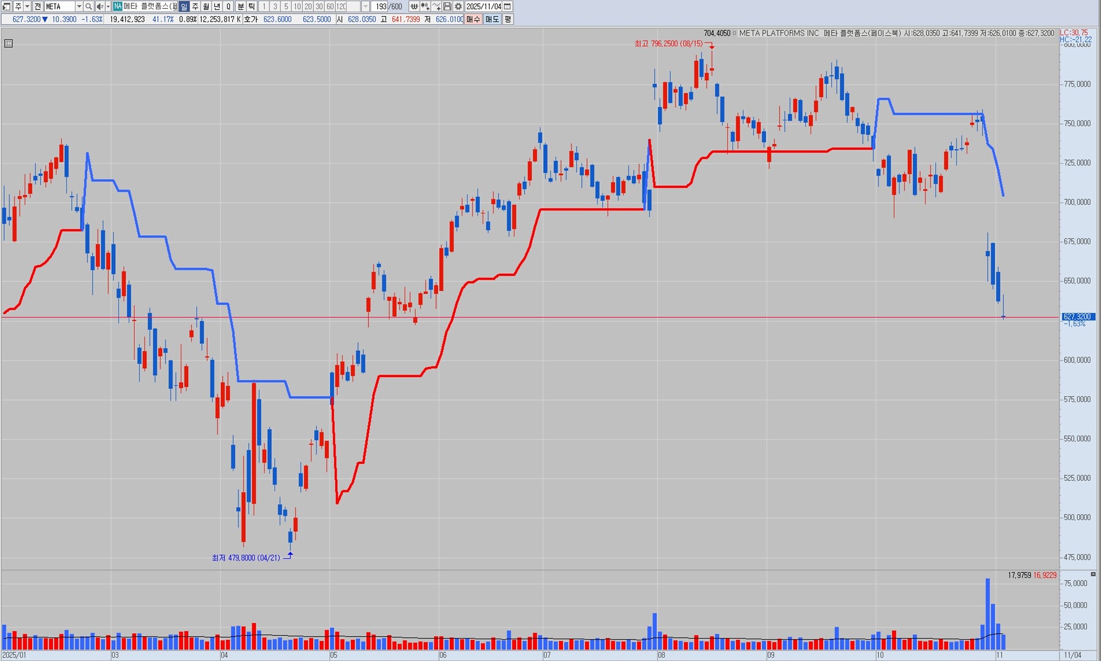Open the minute interval dropdown arrow

(365, 6)
